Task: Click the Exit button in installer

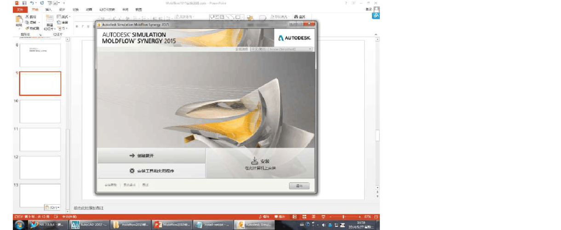Action: [x=299, y=186]
